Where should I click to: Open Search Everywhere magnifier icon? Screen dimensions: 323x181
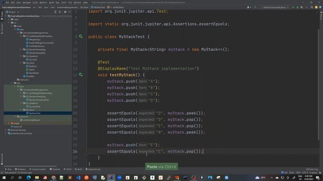click(312, 7)
